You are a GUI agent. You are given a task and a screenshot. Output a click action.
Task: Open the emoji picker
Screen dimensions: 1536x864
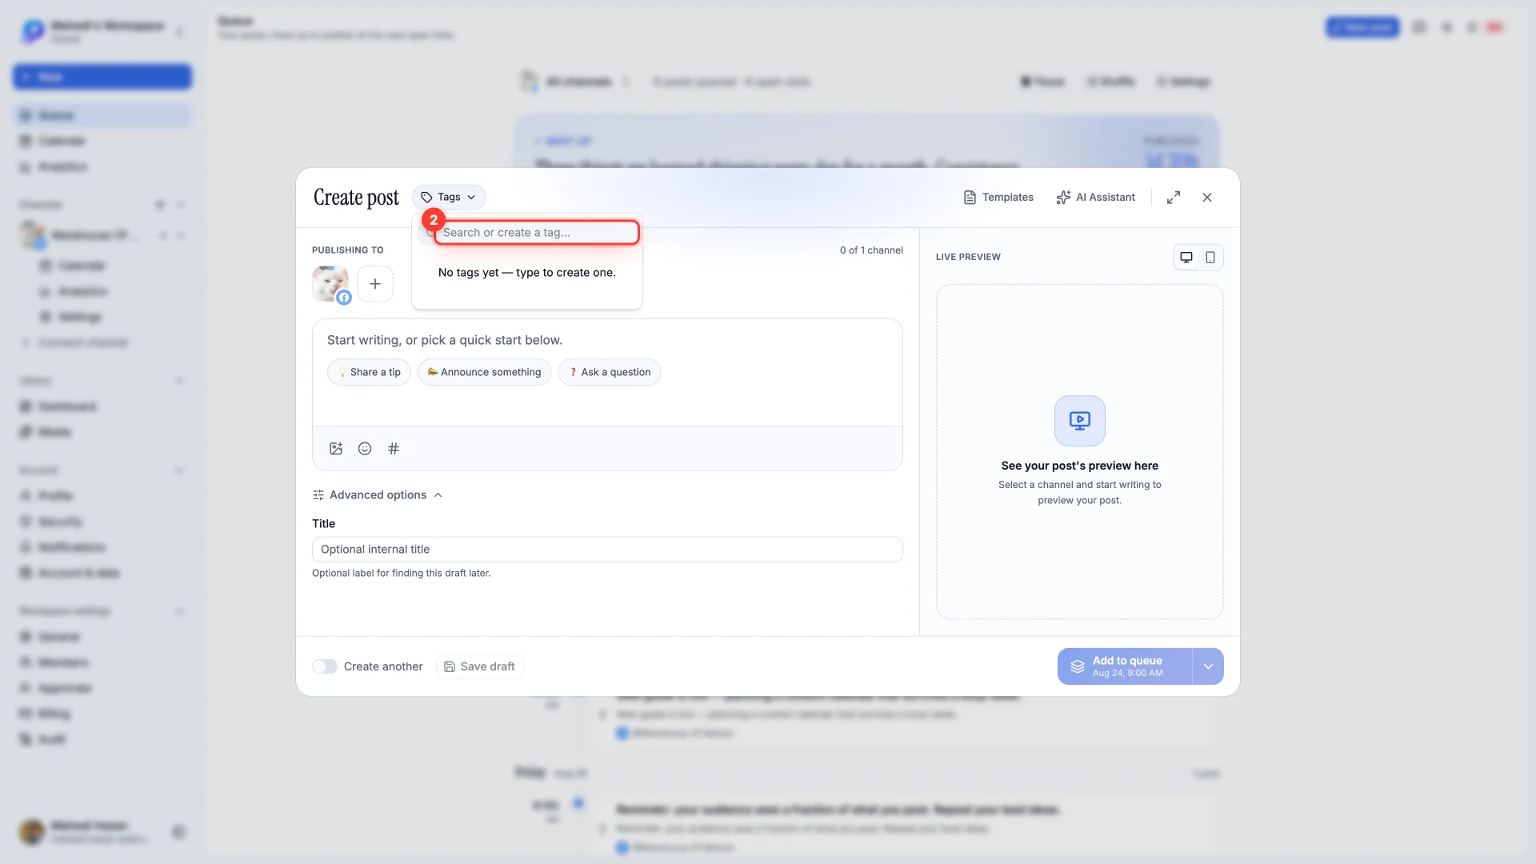pos(365,449)
